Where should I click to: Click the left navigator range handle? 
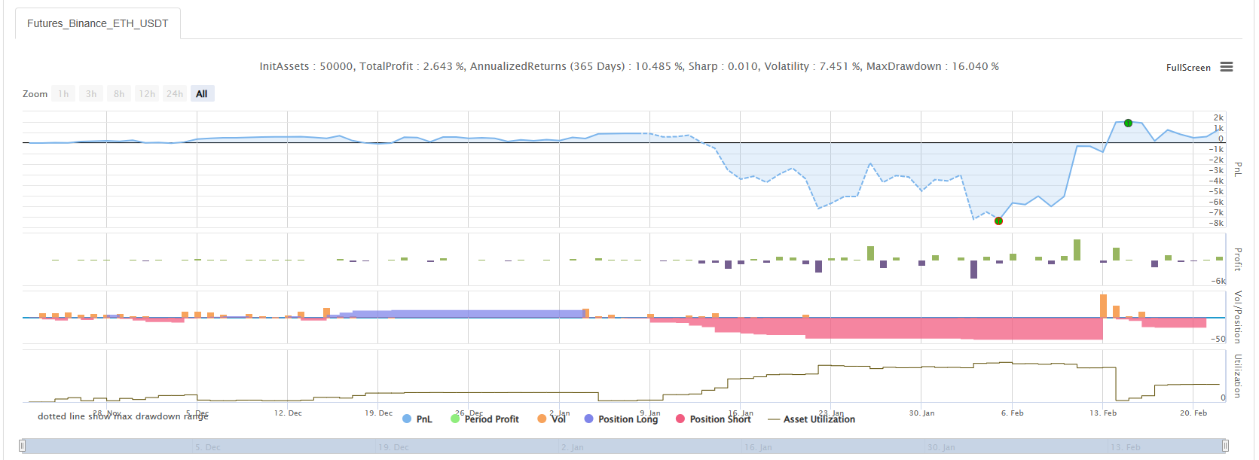tap(23, 446)
